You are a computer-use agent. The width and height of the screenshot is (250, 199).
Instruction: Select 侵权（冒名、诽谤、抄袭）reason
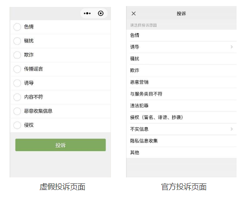point(181,117)
